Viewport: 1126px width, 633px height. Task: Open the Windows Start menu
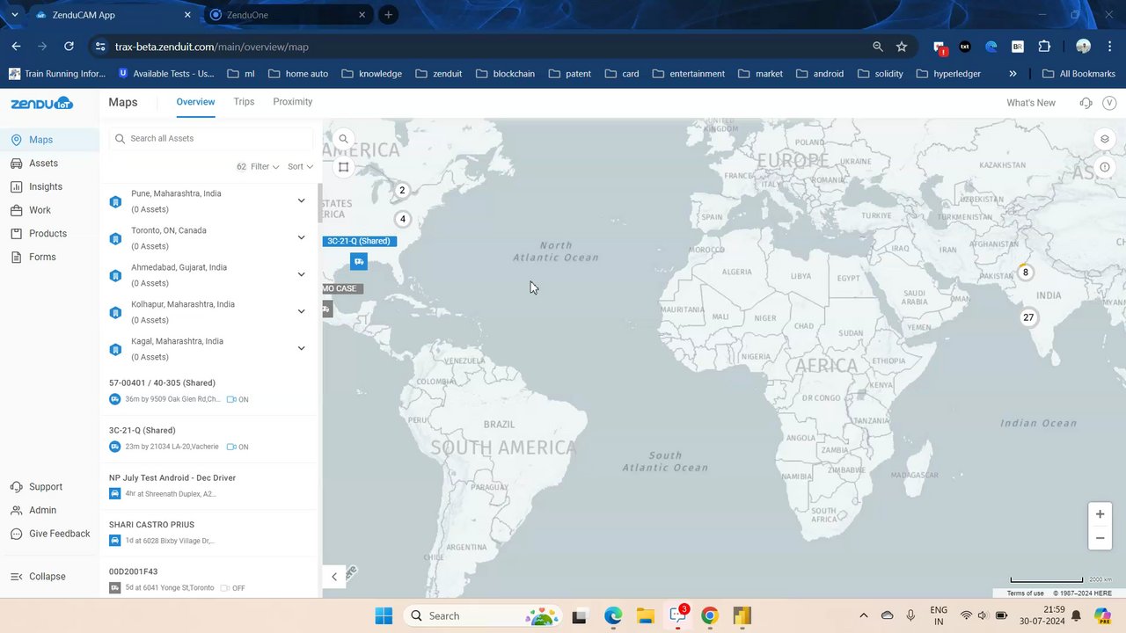[384, 615]
